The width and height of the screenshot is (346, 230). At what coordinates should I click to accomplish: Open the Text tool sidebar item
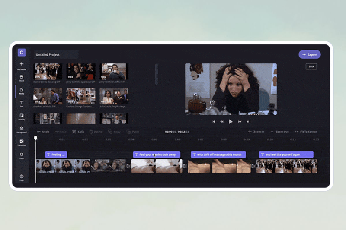click(x=22, y=104)
